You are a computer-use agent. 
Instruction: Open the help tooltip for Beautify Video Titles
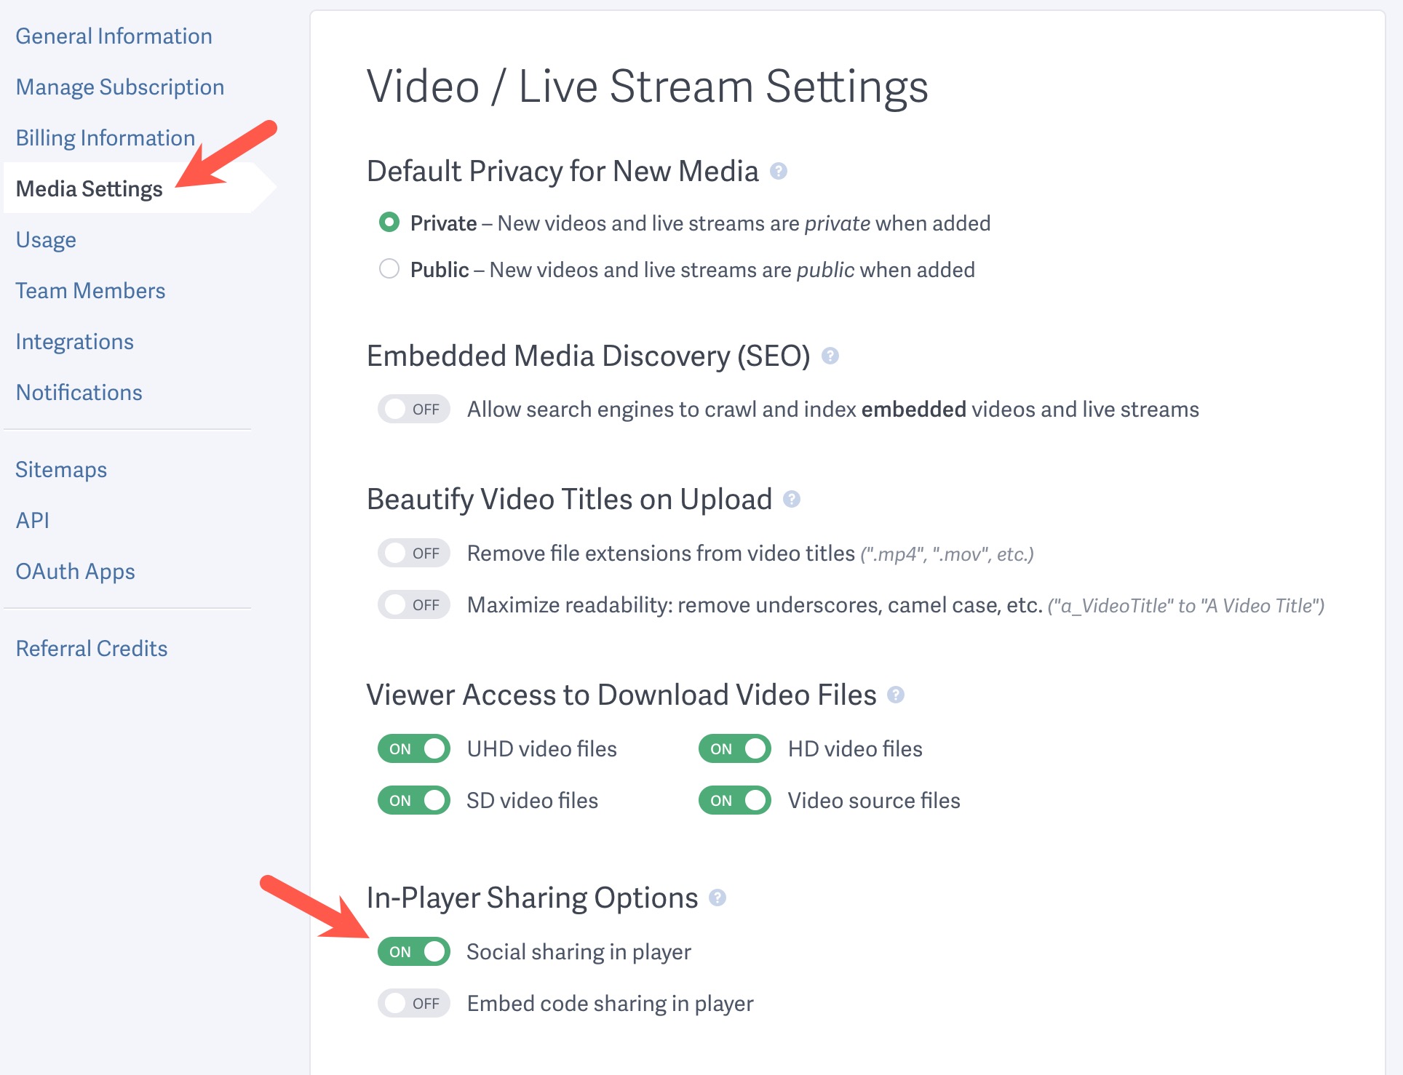click(x=793, y=500)
